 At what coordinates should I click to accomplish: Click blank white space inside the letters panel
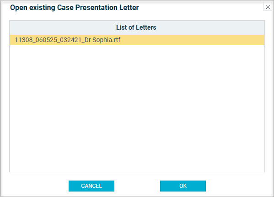pyautogui.click(x=137, y=108)
